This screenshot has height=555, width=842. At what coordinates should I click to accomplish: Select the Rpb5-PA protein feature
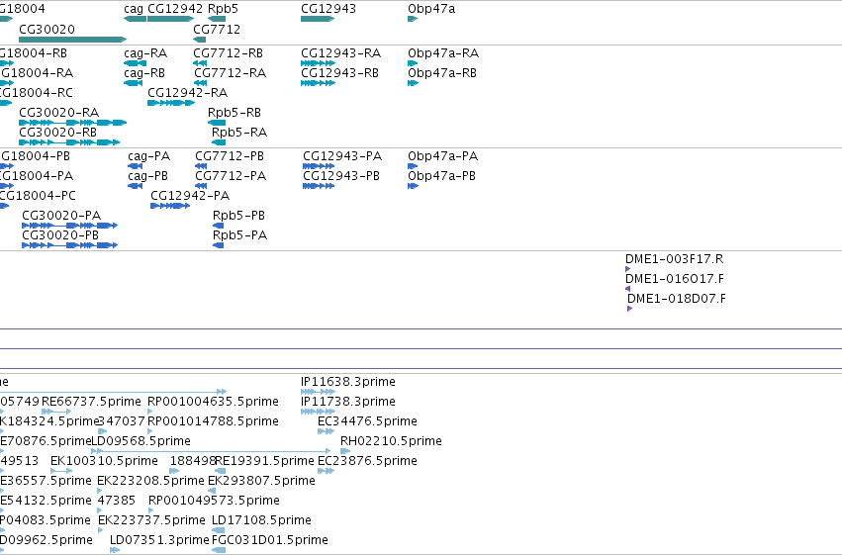click(x=218, y=245)
